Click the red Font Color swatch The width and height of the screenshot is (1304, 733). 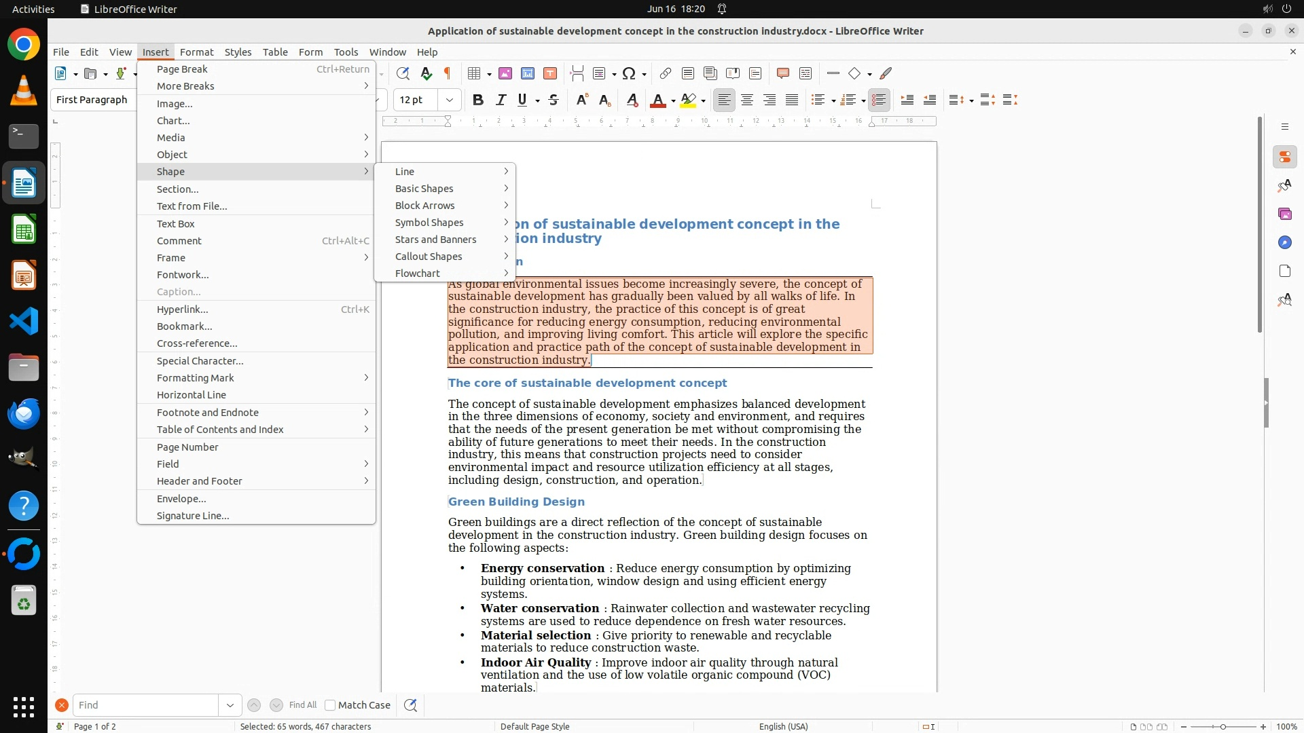click(657, 100)
